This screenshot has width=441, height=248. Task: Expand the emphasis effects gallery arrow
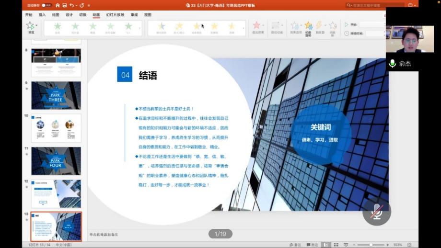coord(244,28)
